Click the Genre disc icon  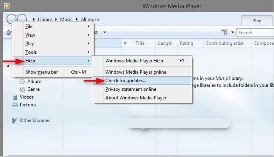pos(22,89)
